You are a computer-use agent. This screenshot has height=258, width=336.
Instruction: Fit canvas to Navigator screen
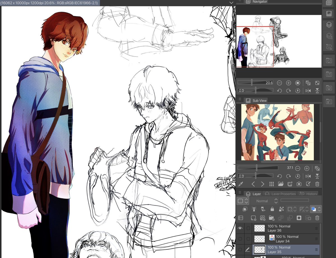(x=308, y=83)
